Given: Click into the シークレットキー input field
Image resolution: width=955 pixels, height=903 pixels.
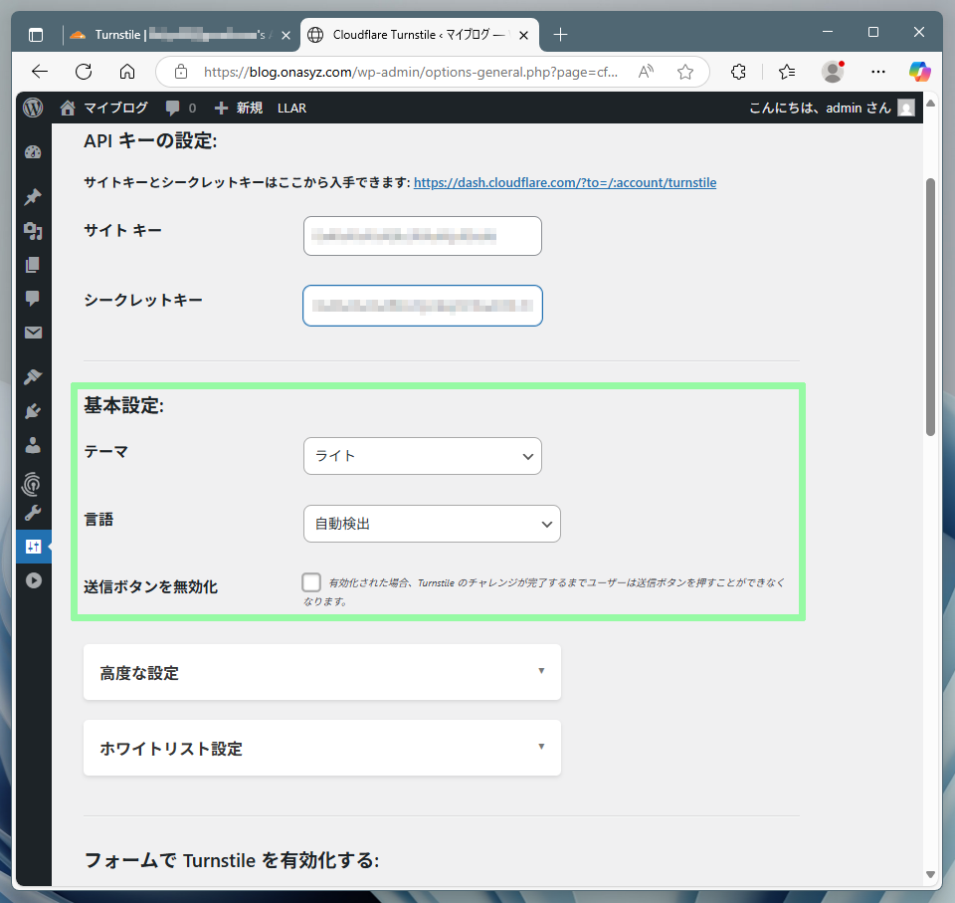Looking at the screenshot, I should (x=422, y=306).
